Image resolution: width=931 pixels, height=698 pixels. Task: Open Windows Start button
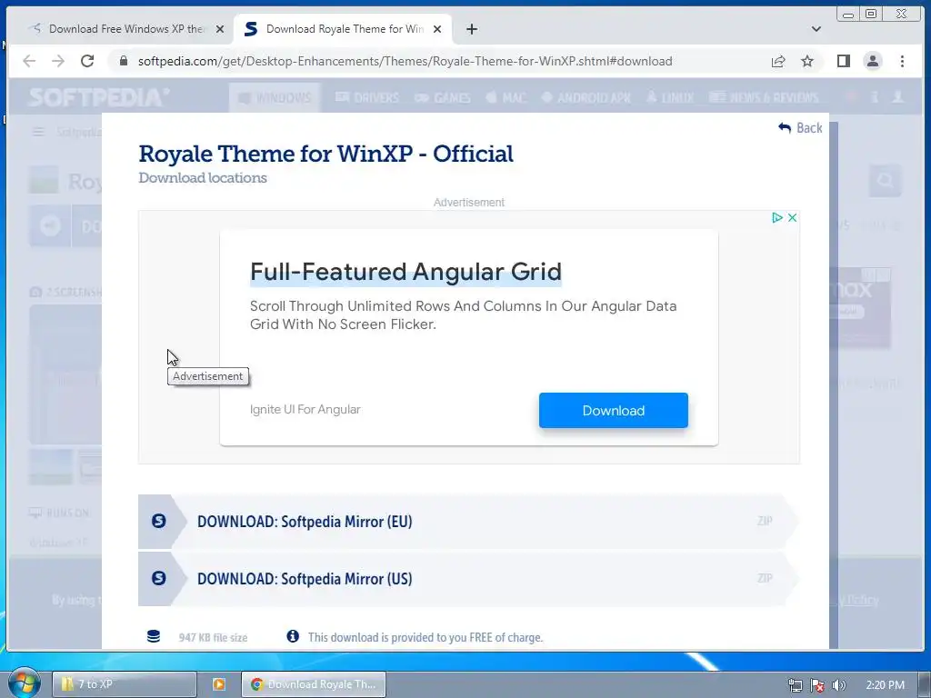(24, 683)
